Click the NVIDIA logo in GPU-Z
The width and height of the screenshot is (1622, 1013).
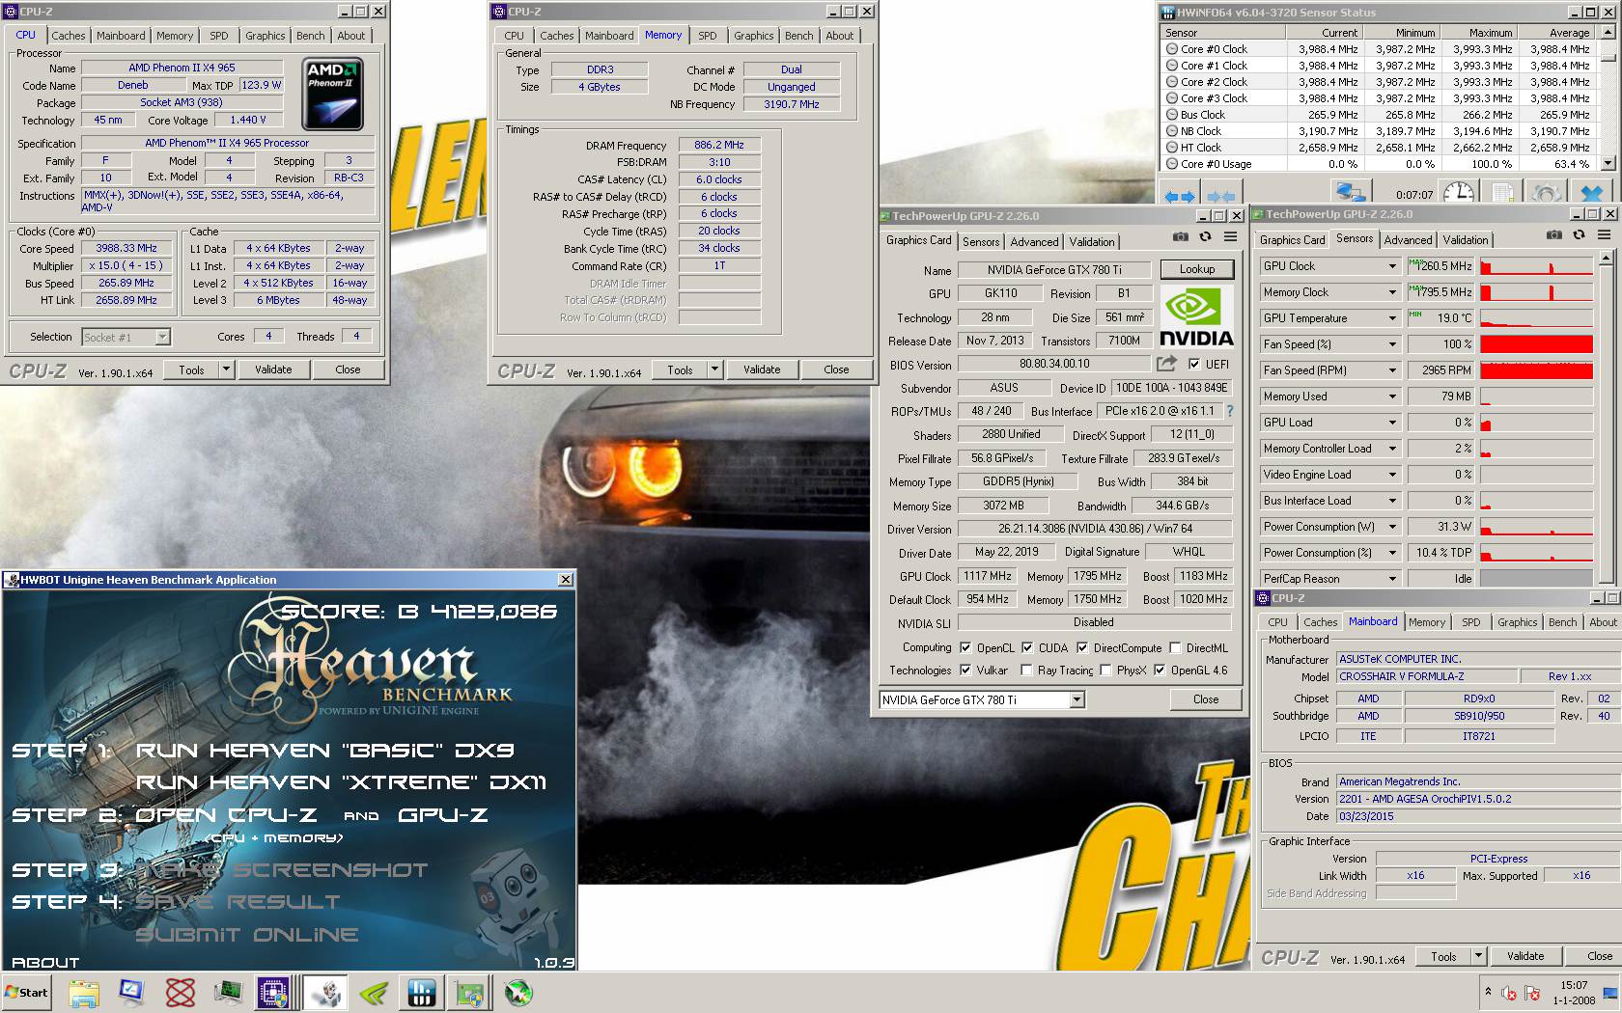tap(1196, 316)
